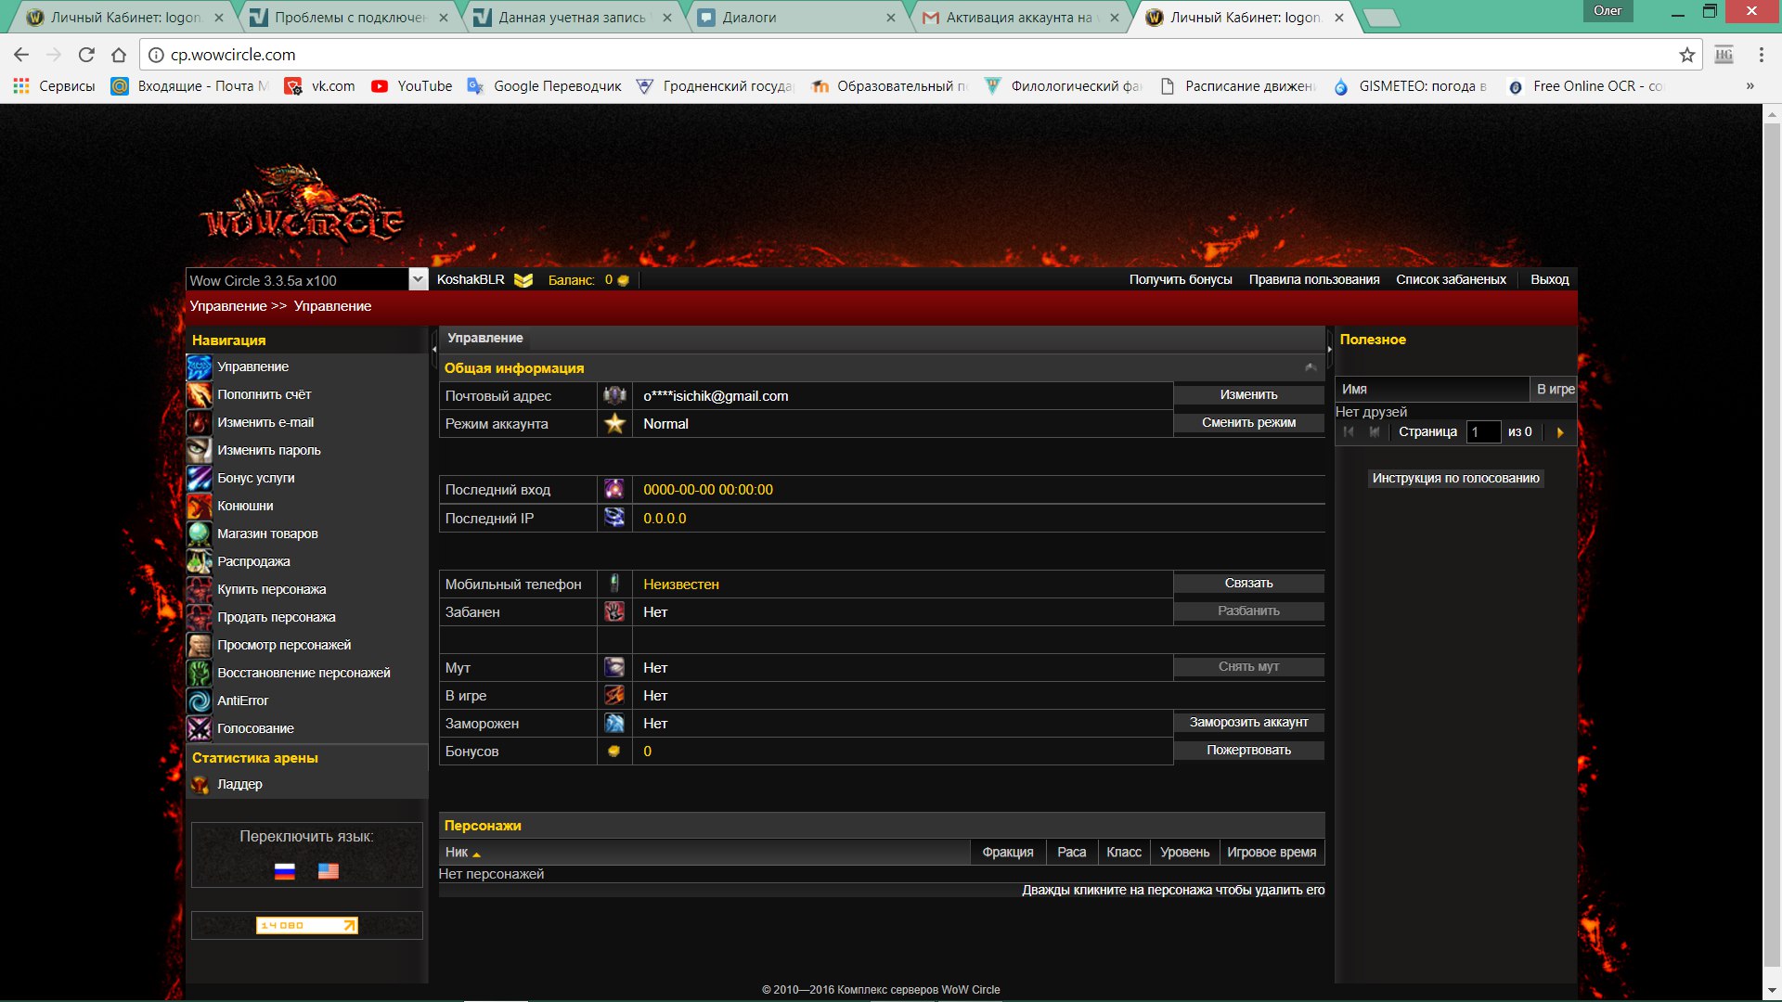Switch language via the US flag icon
This screenshot has height=1002, width=1782.
click(x=329, y=871)
